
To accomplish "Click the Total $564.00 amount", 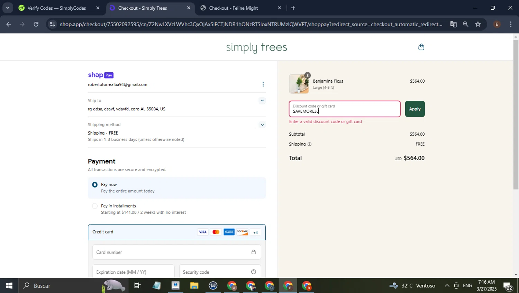I will click(x=414, y=158).
